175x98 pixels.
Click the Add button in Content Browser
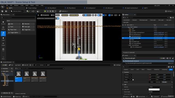click(5, 65)
